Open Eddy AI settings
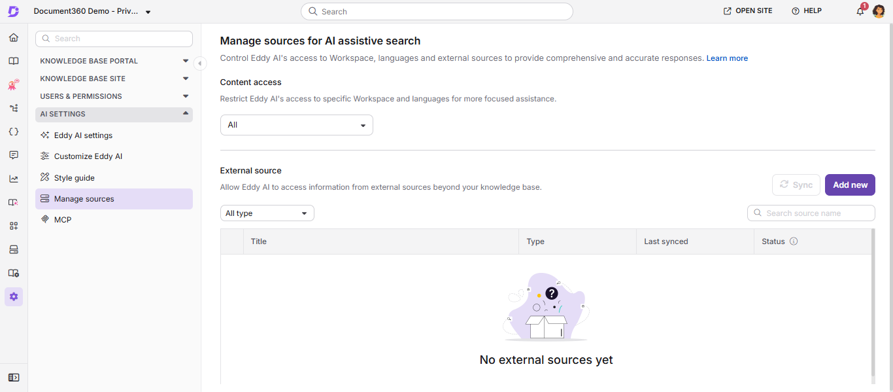893x392 pixels. click(114, 135)
